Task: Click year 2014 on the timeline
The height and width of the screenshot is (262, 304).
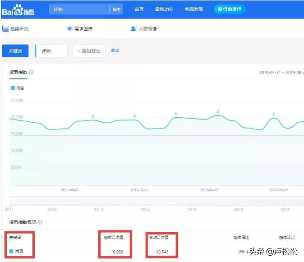Action: tap(145, 210)
